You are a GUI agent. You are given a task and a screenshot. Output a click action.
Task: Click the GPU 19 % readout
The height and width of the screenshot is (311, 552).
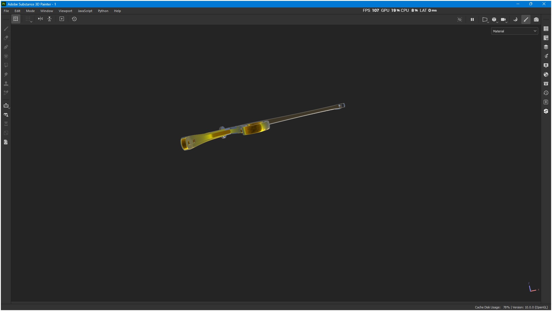coord(390,10)
